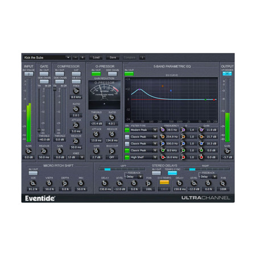Screen dimensions: 256x256
Task: Bypass the 5-Band Parametric EQ IN/OUT switch
Action: (x=129, y=74)
